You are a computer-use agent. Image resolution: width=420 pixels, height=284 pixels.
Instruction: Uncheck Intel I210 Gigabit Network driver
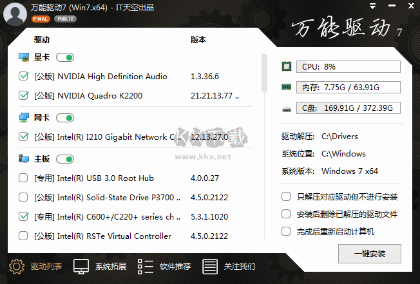coord(24,137)
